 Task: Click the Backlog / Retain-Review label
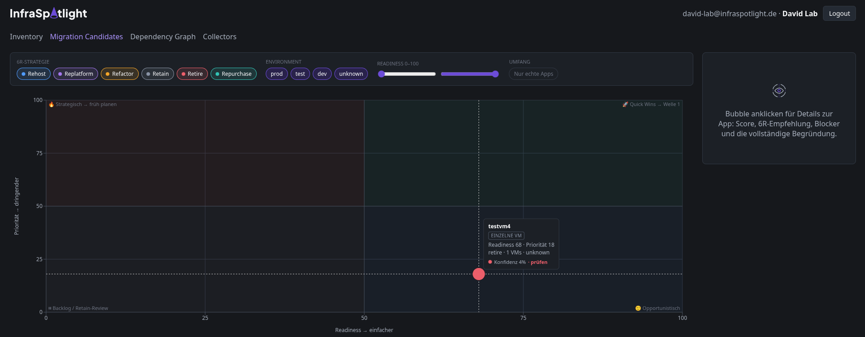pos(78,308)
